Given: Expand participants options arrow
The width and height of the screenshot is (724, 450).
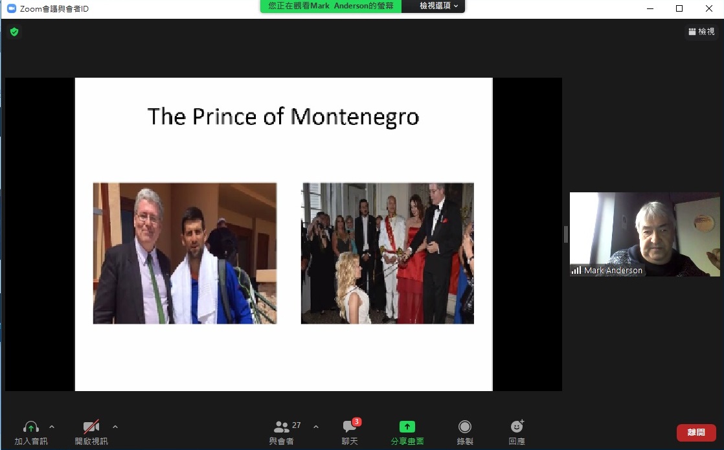Looking at the screenshot, I should (316, 427).
